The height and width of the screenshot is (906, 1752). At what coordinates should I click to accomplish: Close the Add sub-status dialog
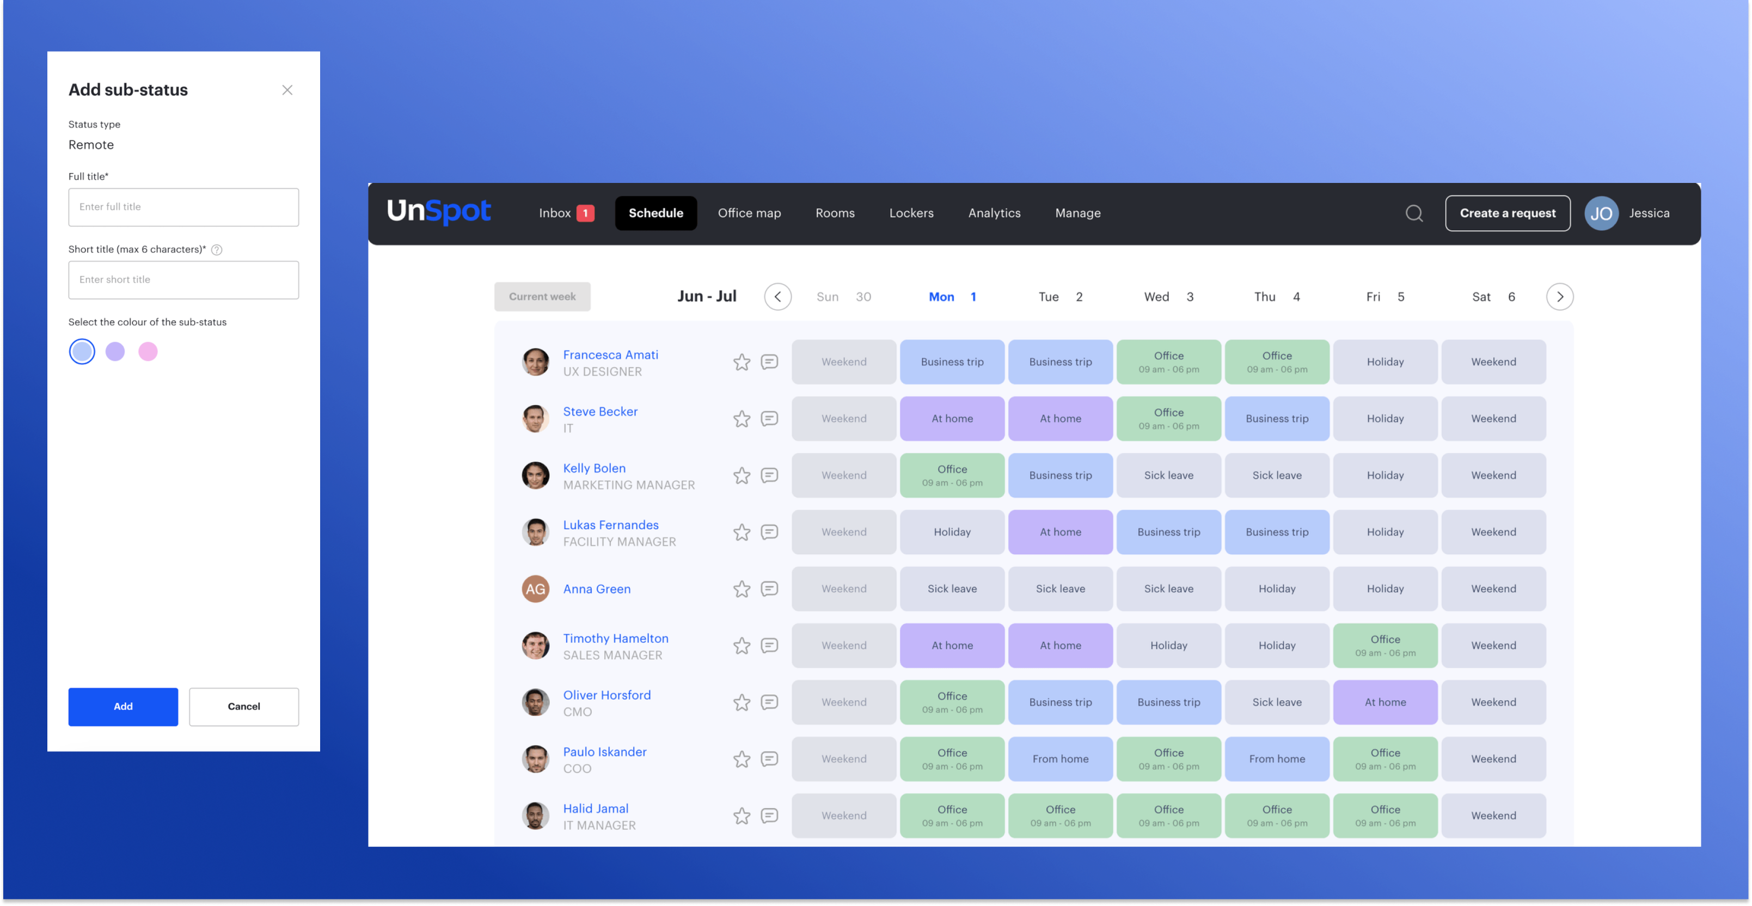(287, 90)
